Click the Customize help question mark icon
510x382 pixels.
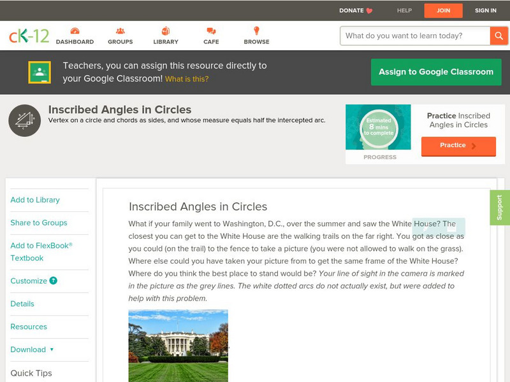(54, 281)
